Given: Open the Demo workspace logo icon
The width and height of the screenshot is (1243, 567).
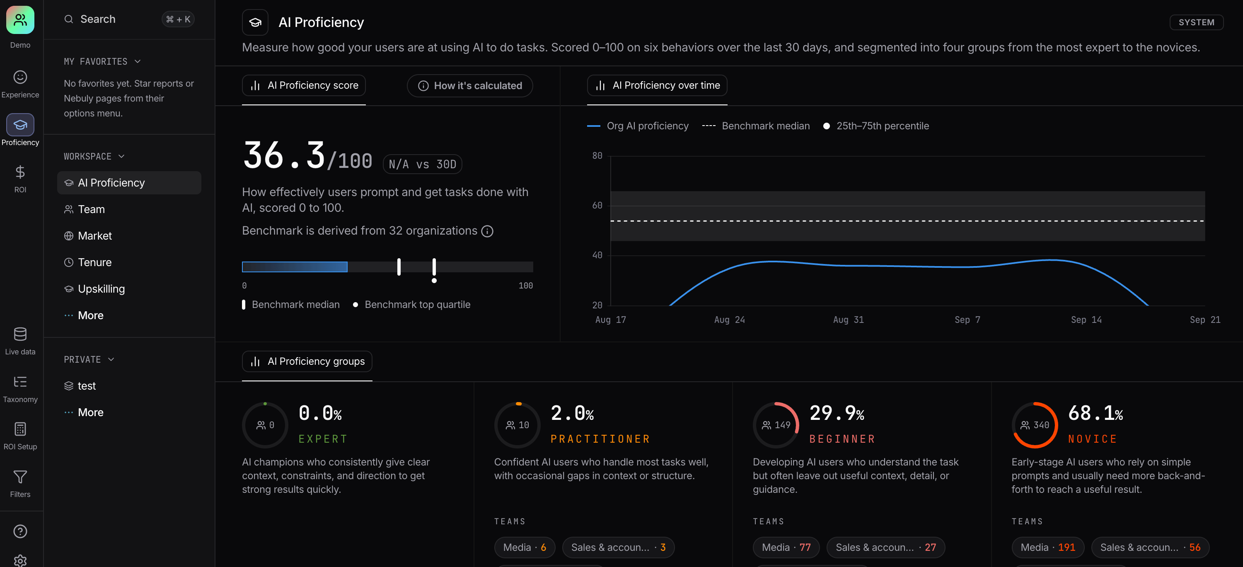Looking at the screenshot, I should [x=20, y=20].
